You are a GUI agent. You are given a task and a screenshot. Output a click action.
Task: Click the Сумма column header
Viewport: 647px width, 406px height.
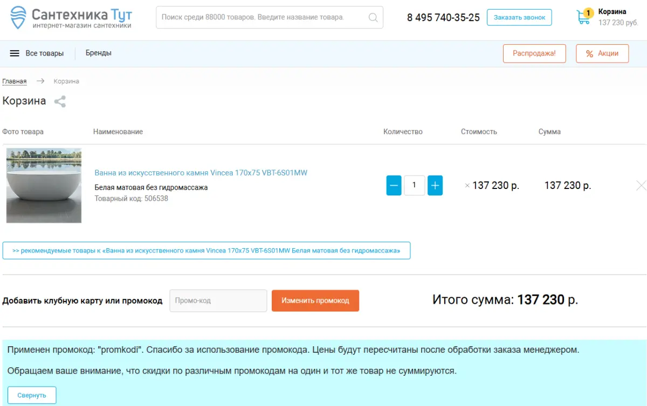coord(549,131)
